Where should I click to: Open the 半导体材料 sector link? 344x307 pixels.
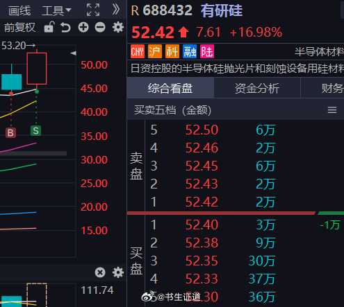click(319, 52)
